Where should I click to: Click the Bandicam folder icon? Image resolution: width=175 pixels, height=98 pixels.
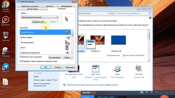pos(147,92)
